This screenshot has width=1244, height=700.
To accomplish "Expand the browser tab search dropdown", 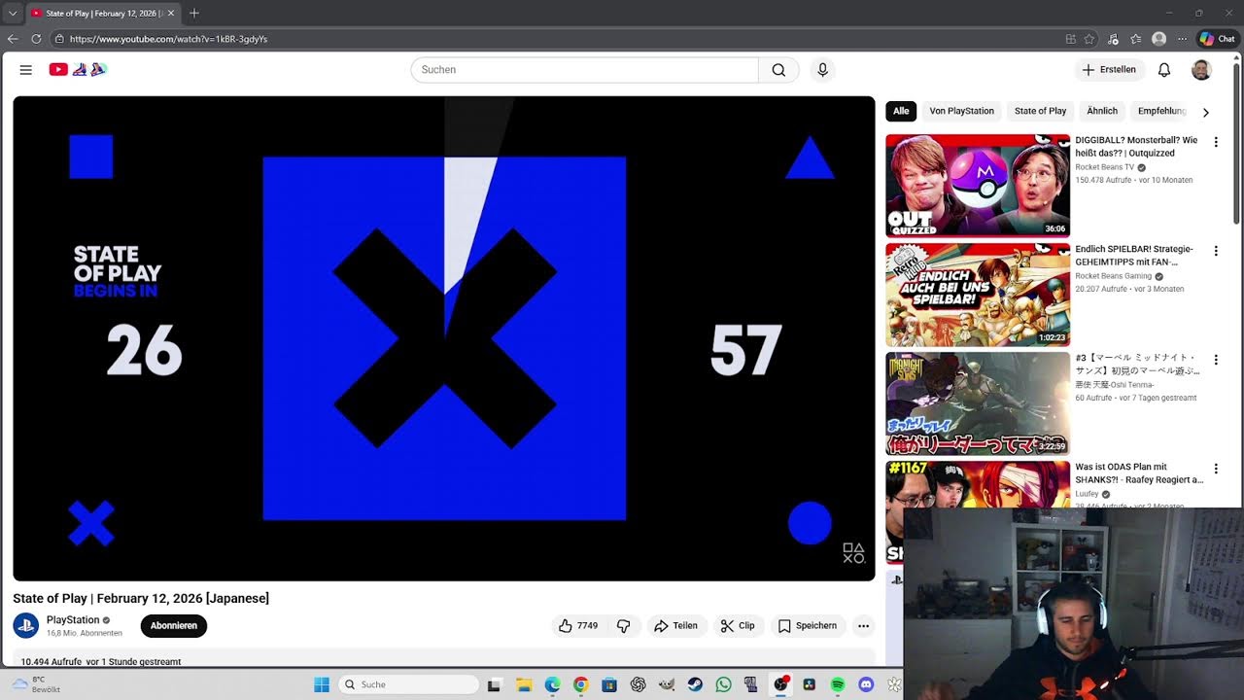I will tap(13, 13).
